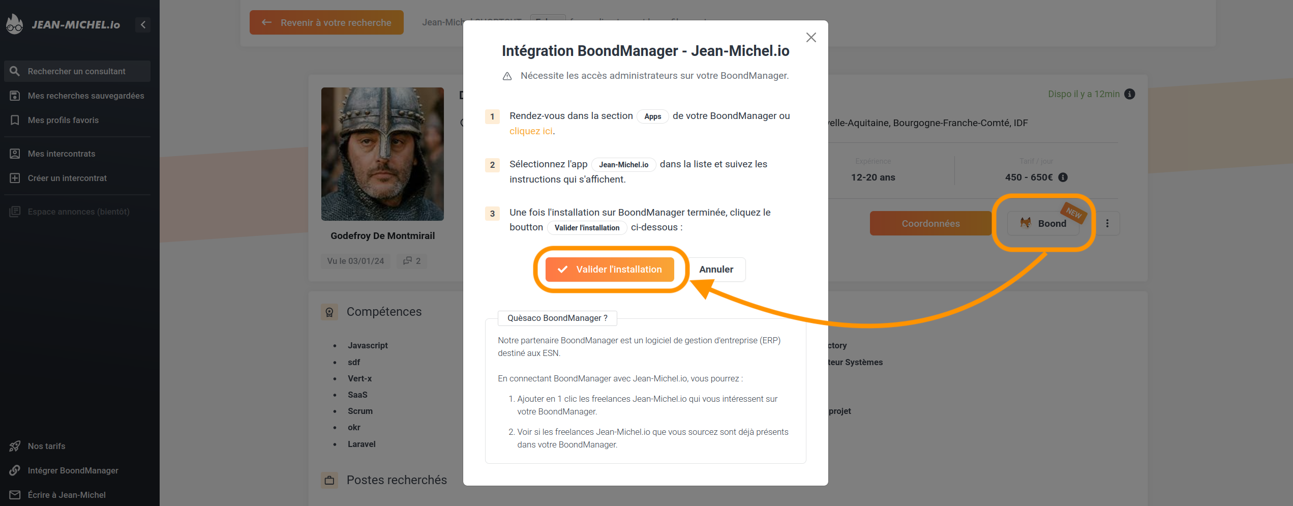Click the Revenir à votre recherche button
The image size is (1293, 506).
pos(326,22)
